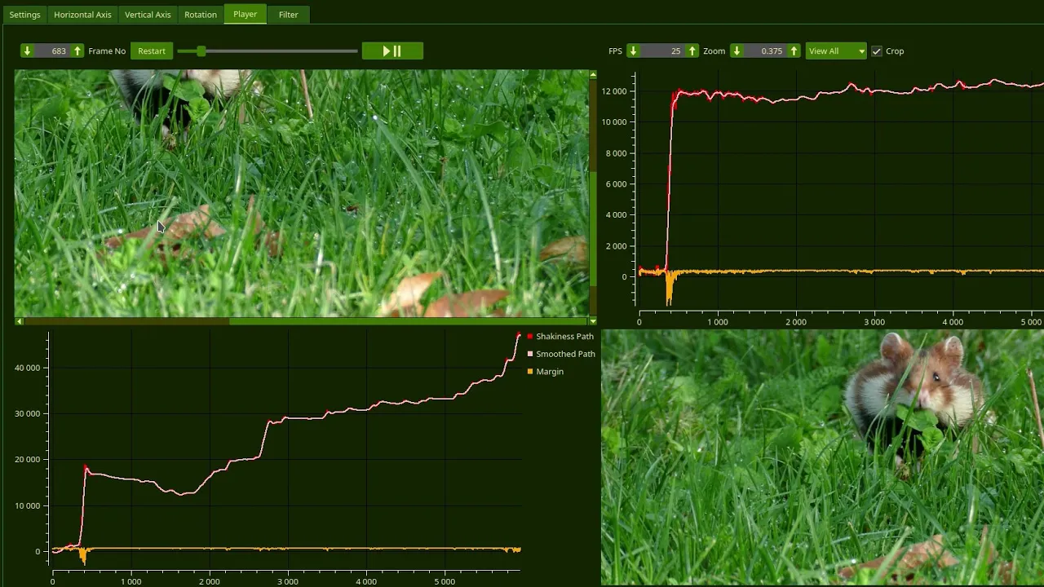Increase the Zoom value
The height and width of the screenshot is (587, 1044).
(x=794, y=51)
